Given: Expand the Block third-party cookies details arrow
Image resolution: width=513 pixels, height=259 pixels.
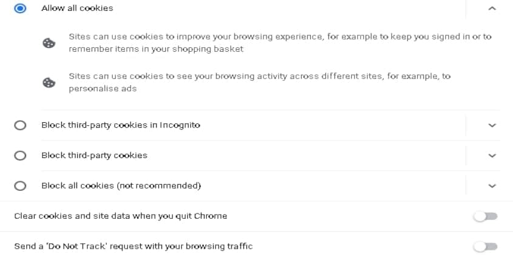Looking at the screenshot, I should pyautogui.click(x=492, y=156).
